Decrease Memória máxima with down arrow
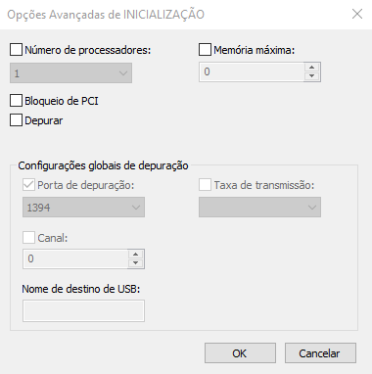Image resolution: width=372 pixels, height=374 pixels. click(312, 76)
